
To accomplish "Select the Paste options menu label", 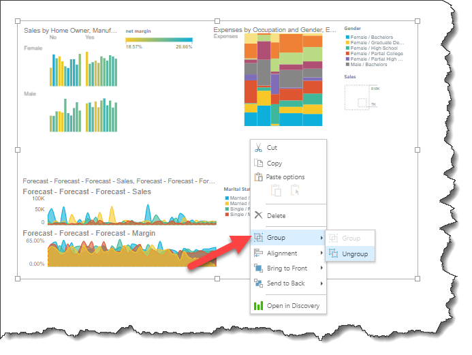I will point(285,177).
